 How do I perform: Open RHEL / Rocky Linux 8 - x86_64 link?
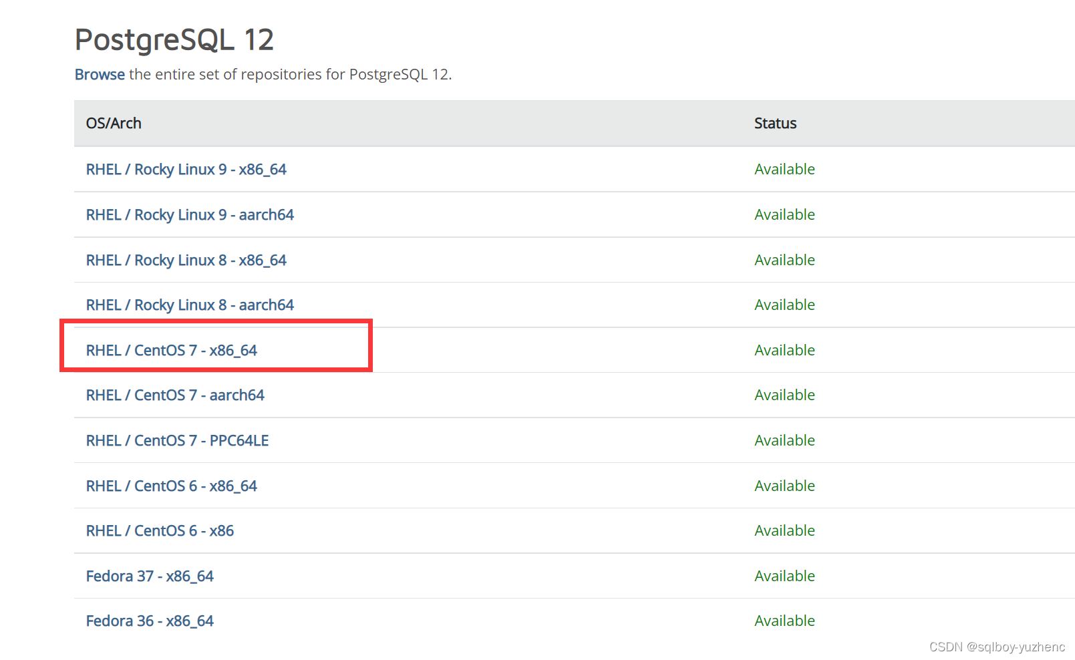186,261
